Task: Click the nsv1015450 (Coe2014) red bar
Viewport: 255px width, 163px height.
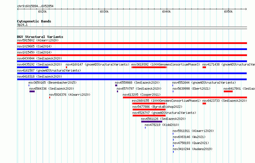Action: point(132,55)
